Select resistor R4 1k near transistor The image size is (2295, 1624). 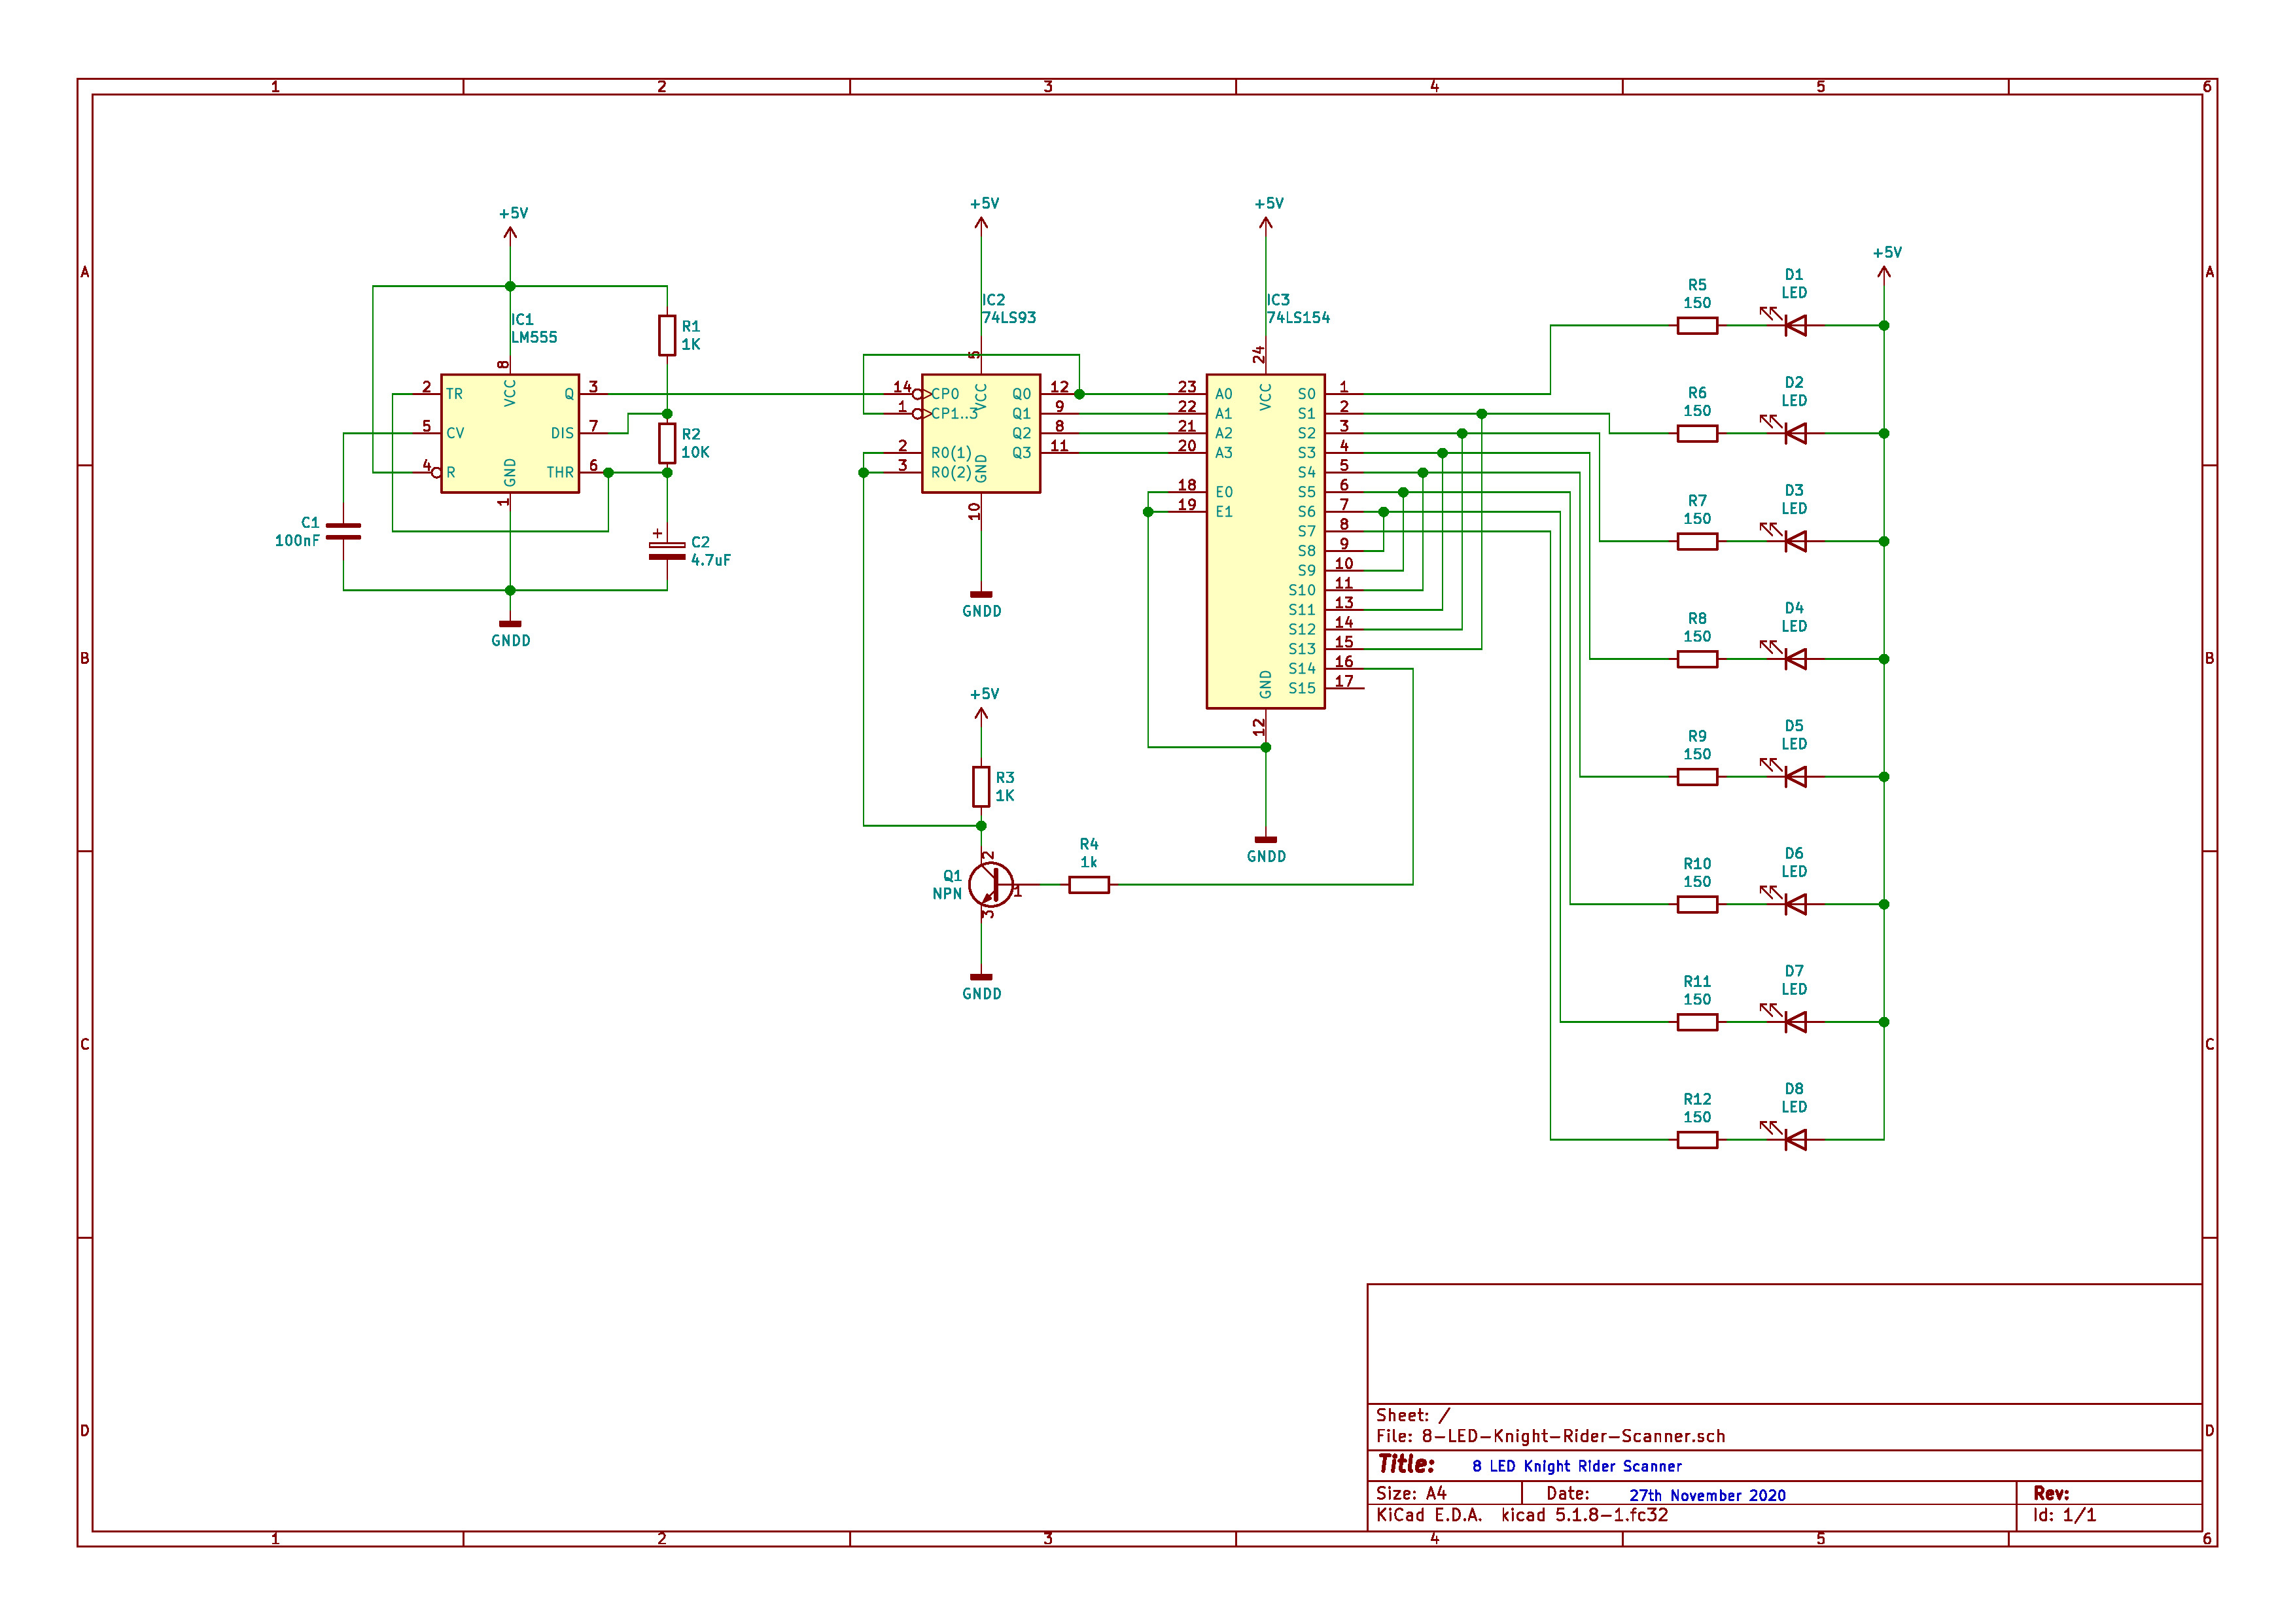1089,885
